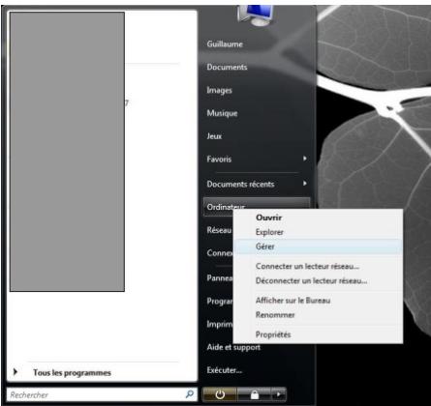Click the computer user picture at top

click(256, 15)
